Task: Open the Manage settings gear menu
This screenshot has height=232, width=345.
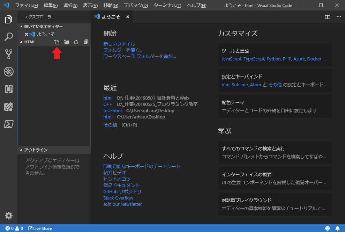Action: click(x=8, y=216)
